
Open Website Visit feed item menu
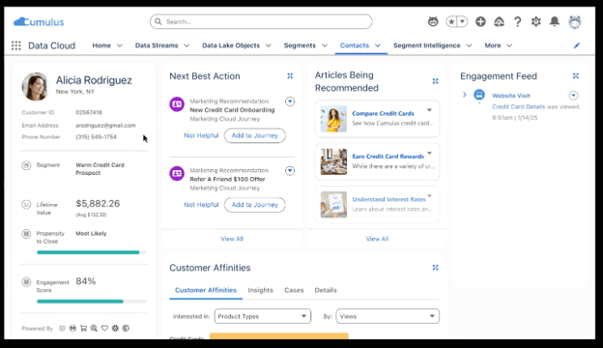(x=573, y=96)
